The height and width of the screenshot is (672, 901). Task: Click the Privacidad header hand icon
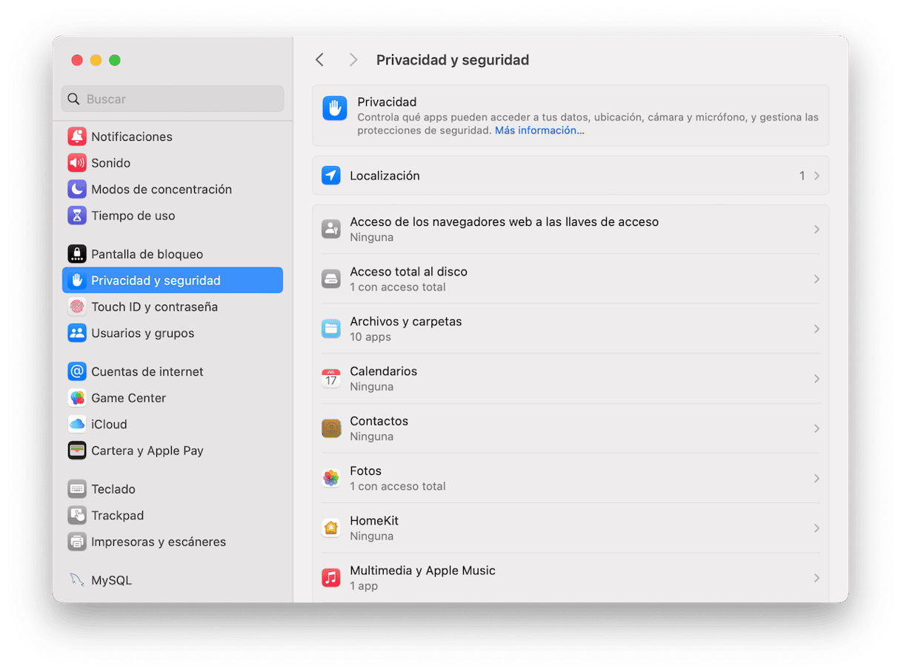click(x=335, y=108)
